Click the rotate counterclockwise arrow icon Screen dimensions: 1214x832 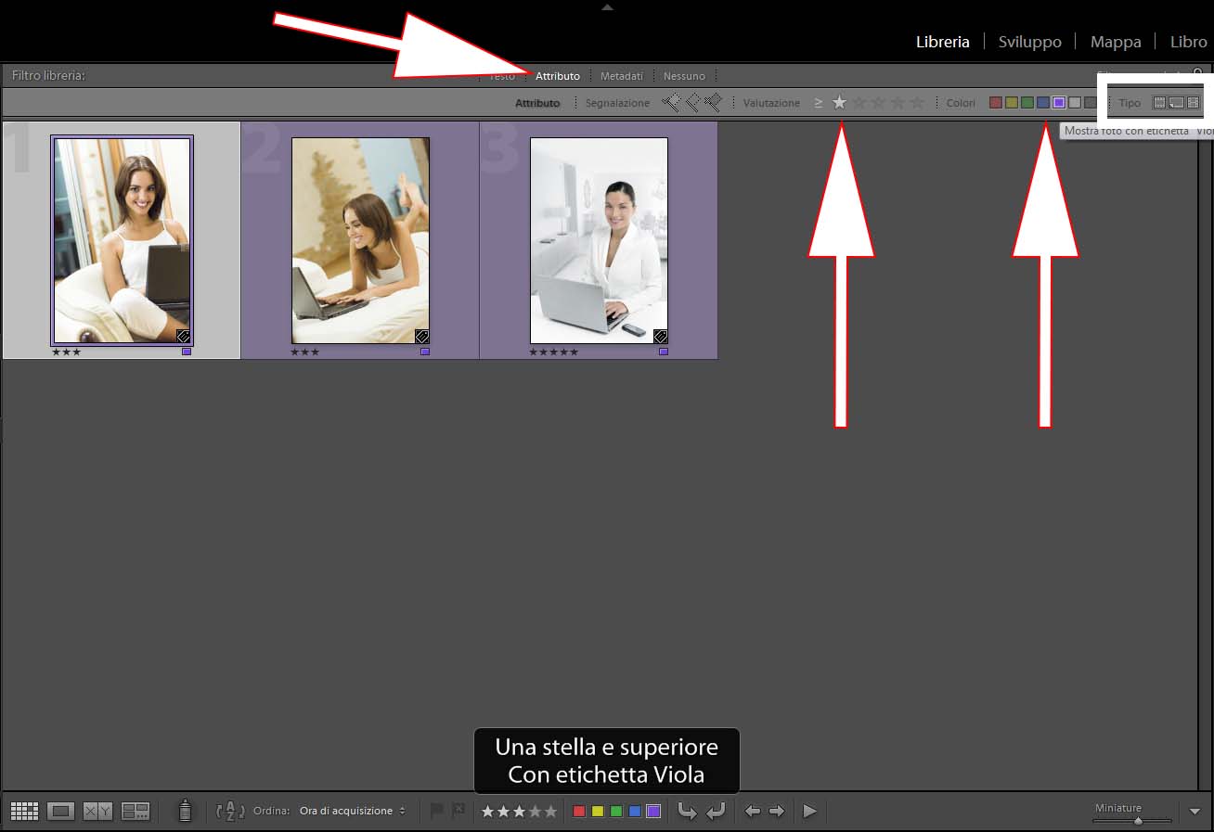[687, 812]
